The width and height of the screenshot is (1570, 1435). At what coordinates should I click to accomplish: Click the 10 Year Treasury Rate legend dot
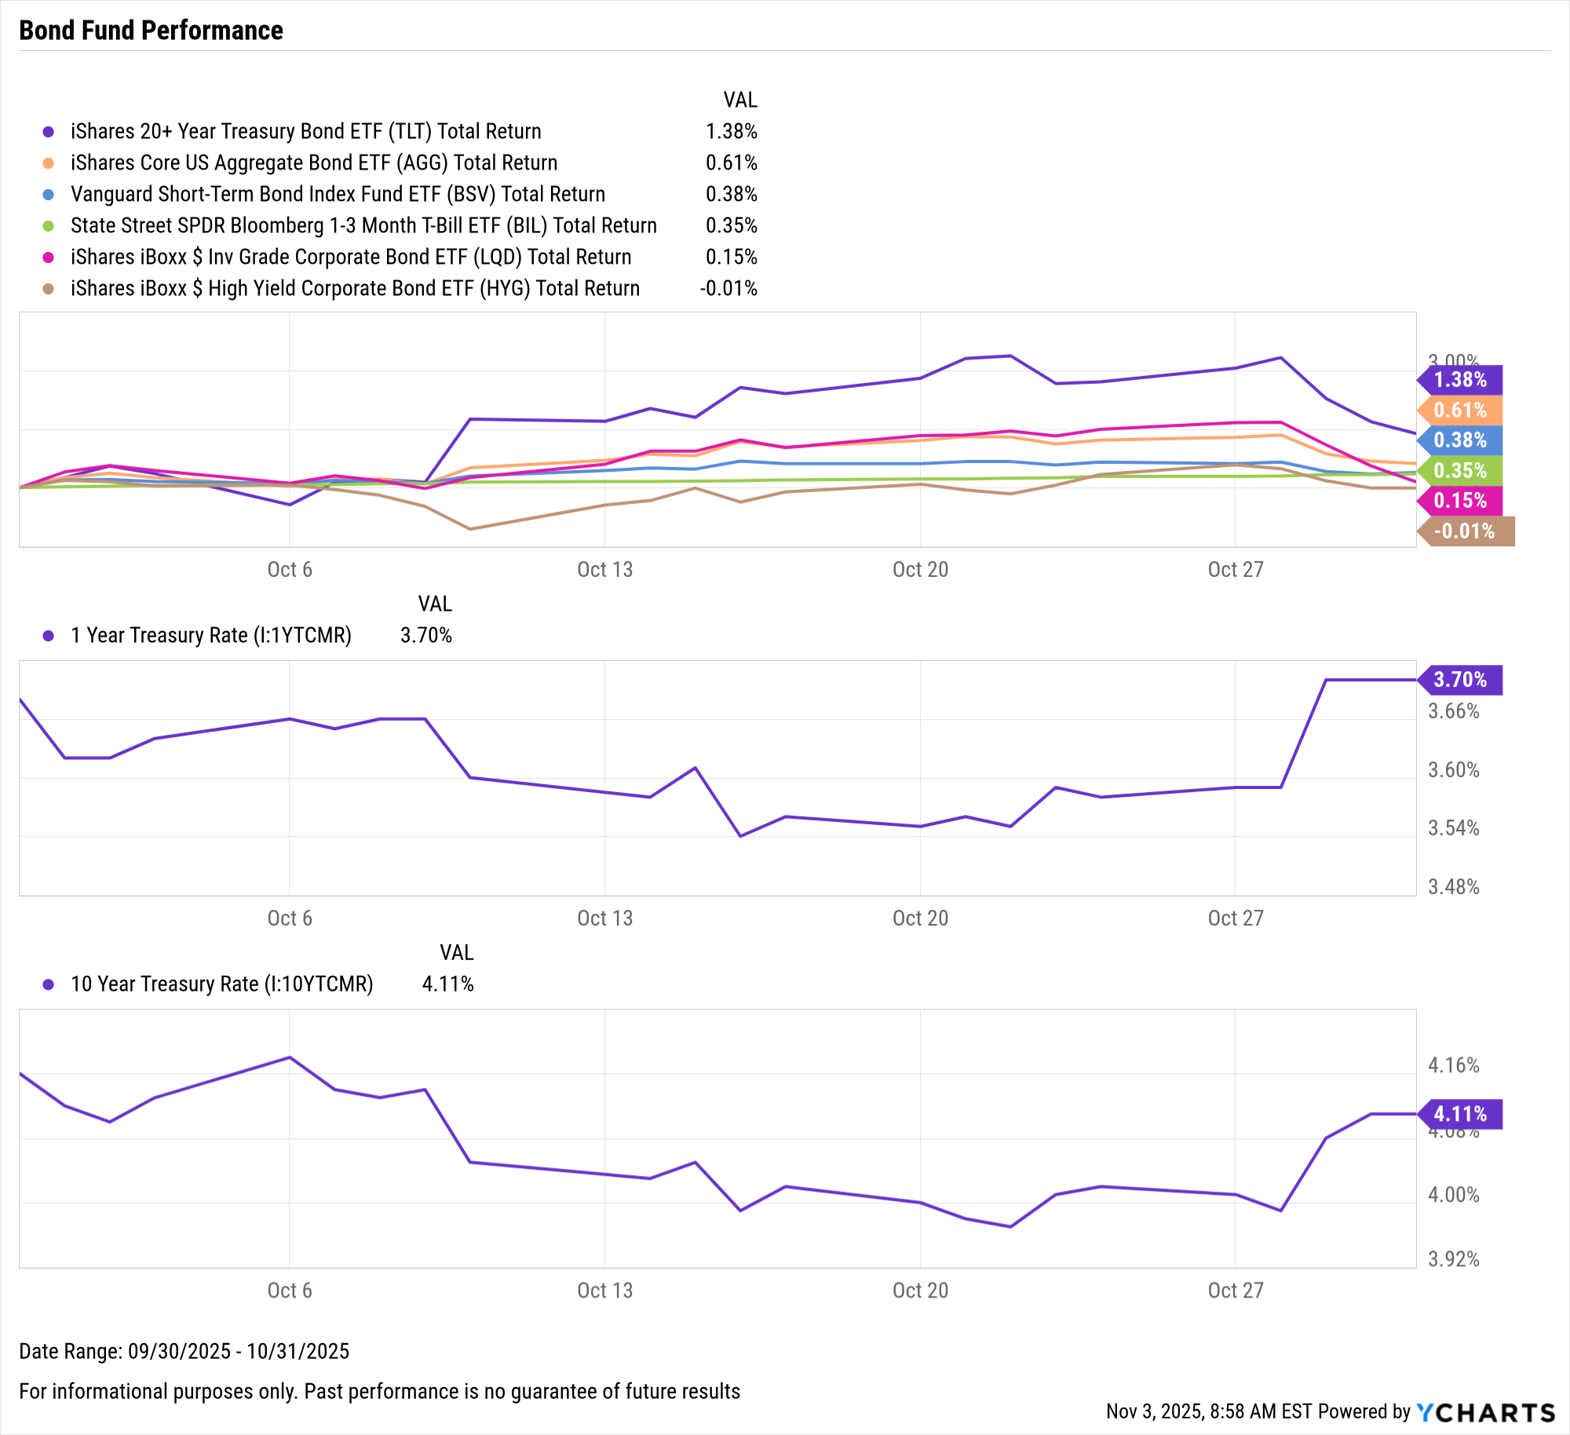coord(49,984)
